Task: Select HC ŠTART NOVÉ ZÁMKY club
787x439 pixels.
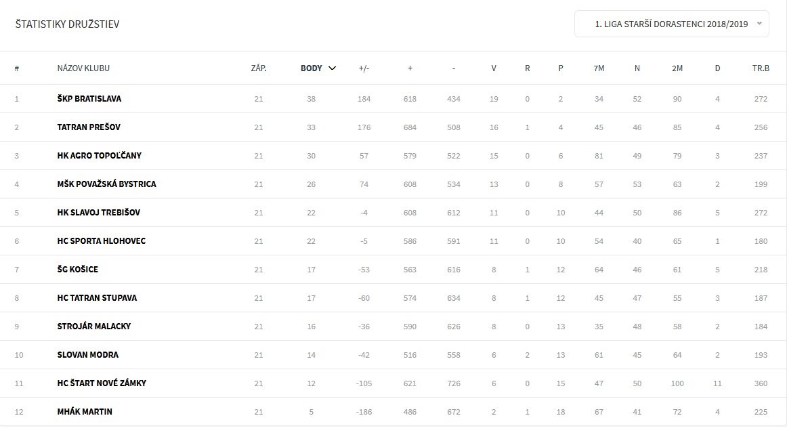Action: coord(102,383)
